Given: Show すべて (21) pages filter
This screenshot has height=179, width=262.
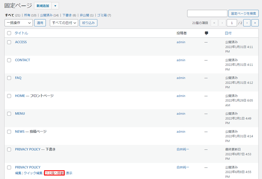Looking at the screenshot, I should (13, 15).
